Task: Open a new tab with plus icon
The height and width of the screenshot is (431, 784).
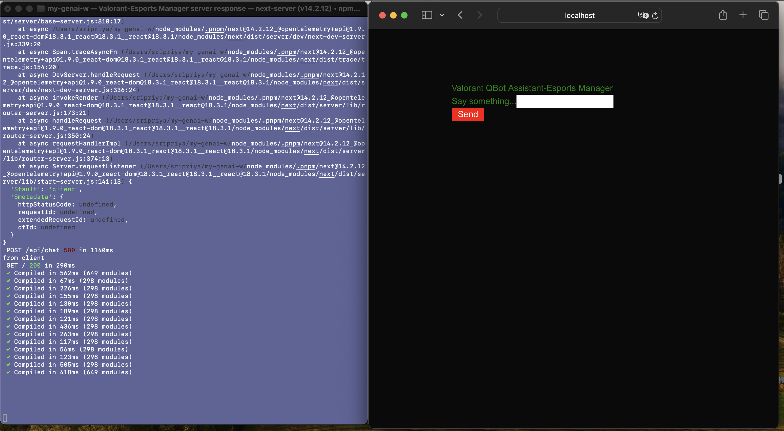Action: click(743, 15)
